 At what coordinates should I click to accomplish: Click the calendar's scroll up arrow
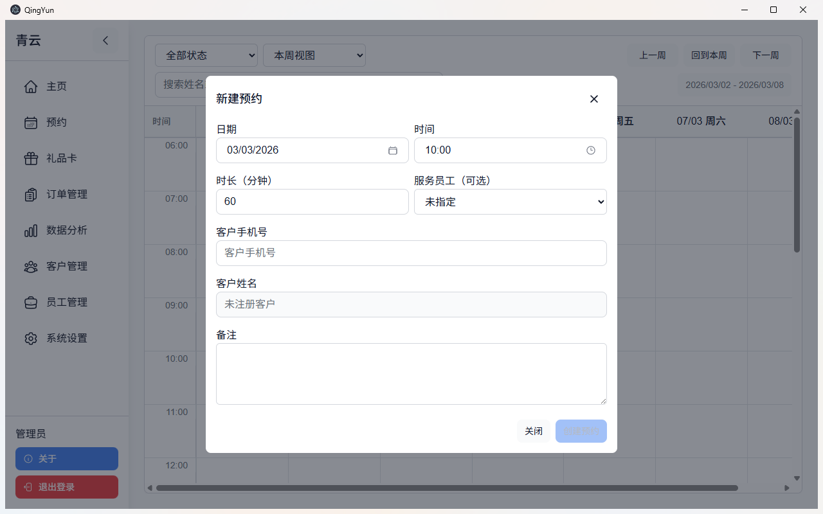(x=797, y=112)
